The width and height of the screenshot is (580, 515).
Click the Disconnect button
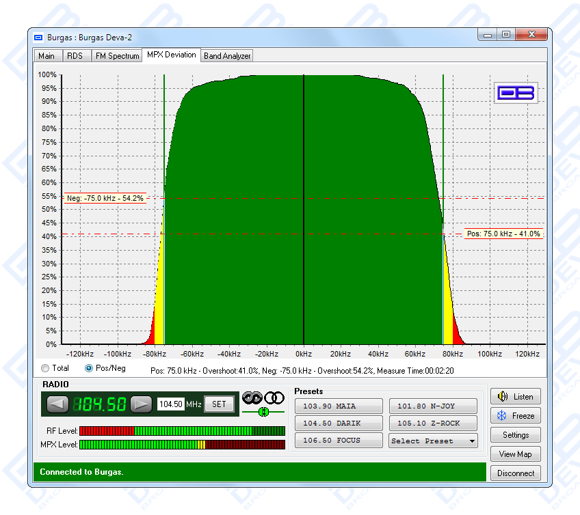516,473
